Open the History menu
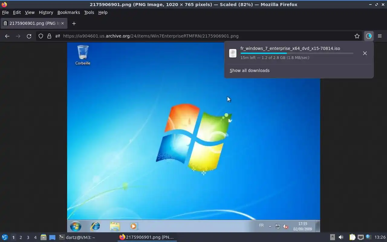Screen dimensions: 387x242 [46, 12]
